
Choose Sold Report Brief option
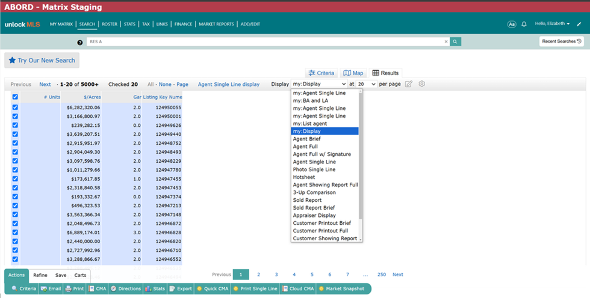[324, 208]
